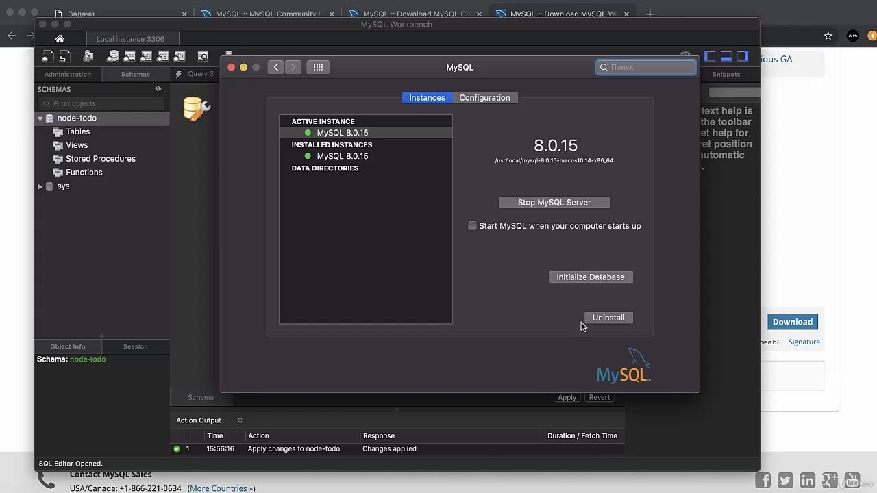Open the Snippets tab
This screenshot has width=877, height=493.
(726, 74)
